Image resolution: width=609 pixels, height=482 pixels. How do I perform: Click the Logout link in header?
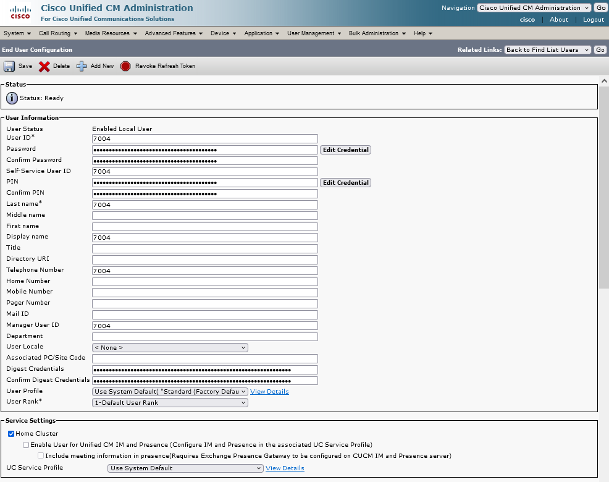[593, 20]
